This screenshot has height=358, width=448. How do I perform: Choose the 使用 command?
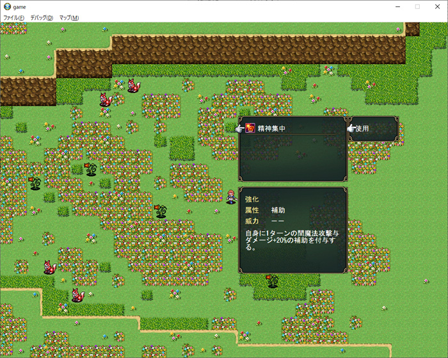point(362,128)
